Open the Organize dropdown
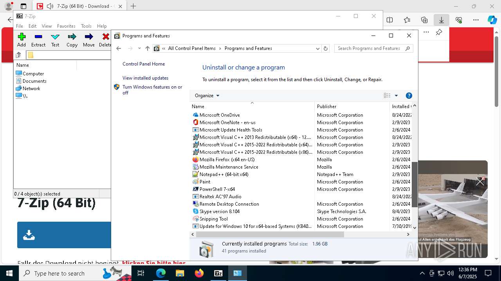 point(207,96)
